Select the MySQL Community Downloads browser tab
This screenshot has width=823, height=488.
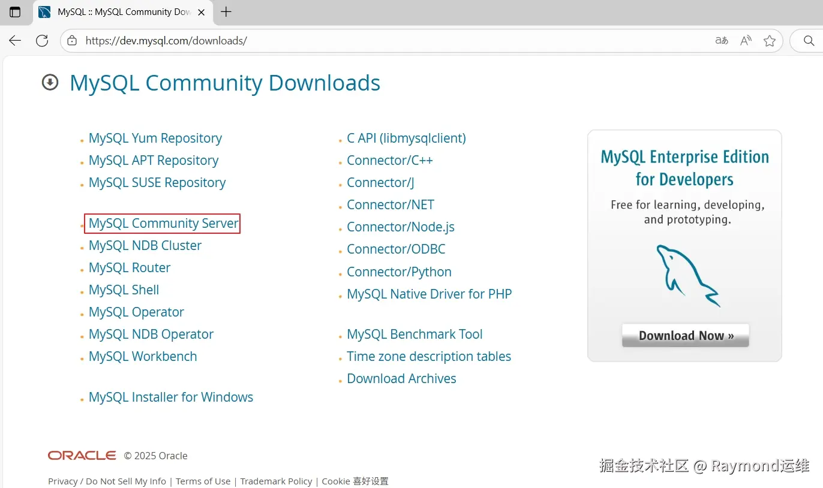click(122, 12)
